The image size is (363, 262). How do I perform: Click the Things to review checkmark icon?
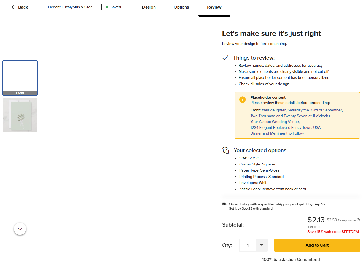pyautogui.click(x=225, y=58)
